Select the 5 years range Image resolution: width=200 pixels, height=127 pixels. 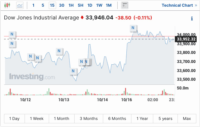click(x=165, y=119)
